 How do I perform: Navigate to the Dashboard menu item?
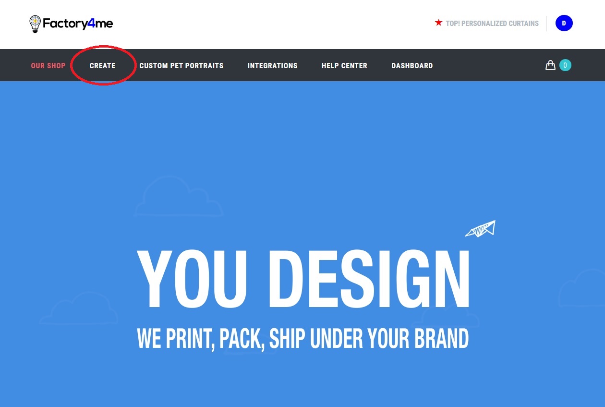pyautogui.click(x=412, y=65)
